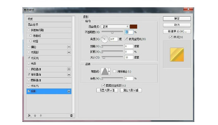Image resolution: width=218 pixels, height=125 pixels.
Task: Open the shadow color swatch
Action: (133, 27)
